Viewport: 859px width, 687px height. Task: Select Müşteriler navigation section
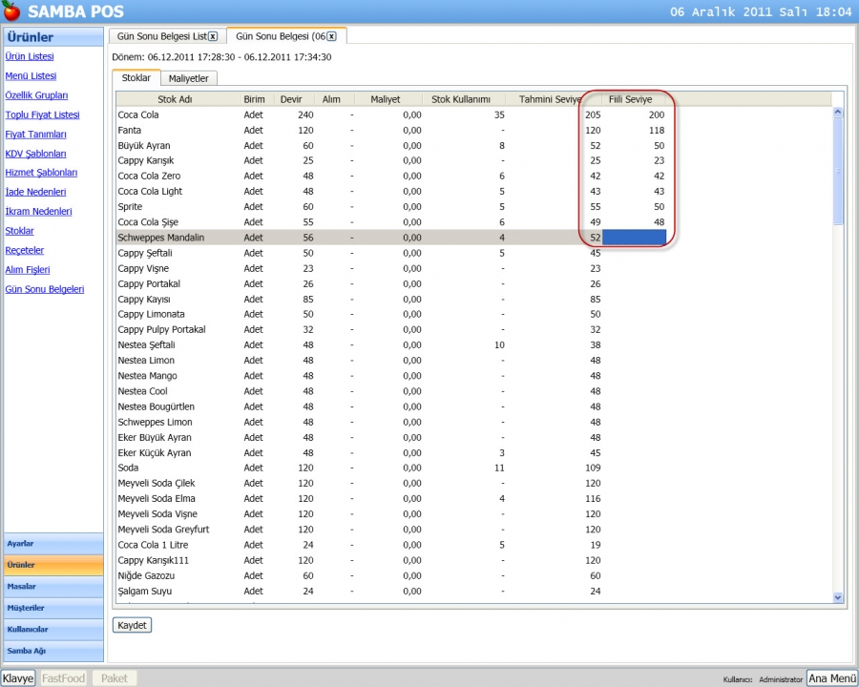coord(53,608)
